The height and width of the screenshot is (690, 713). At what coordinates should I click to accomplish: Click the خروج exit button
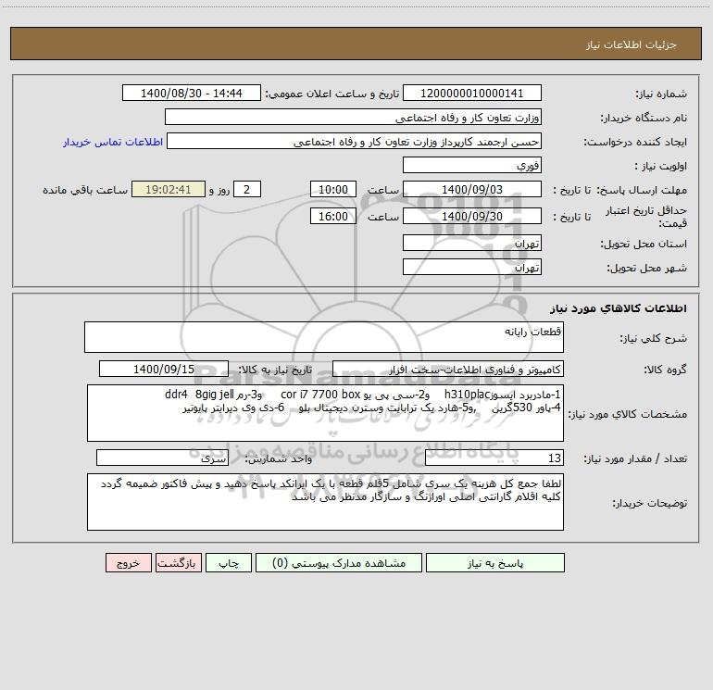tap(128, 562)
